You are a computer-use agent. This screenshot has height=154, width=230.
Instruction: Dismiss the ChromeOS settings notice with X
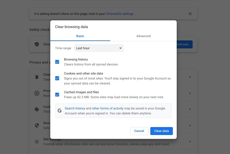(x=190, y=14)
